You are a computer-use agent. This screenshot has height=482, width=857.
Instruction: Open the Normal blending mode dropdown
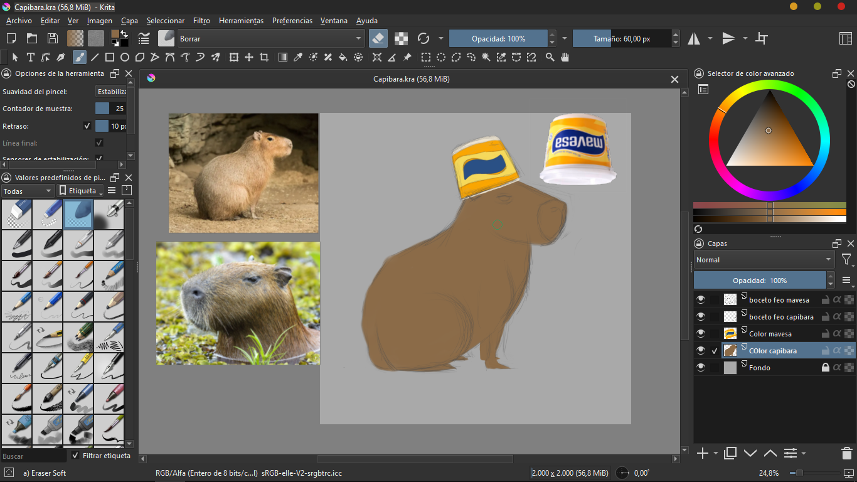tap(764, 259)
